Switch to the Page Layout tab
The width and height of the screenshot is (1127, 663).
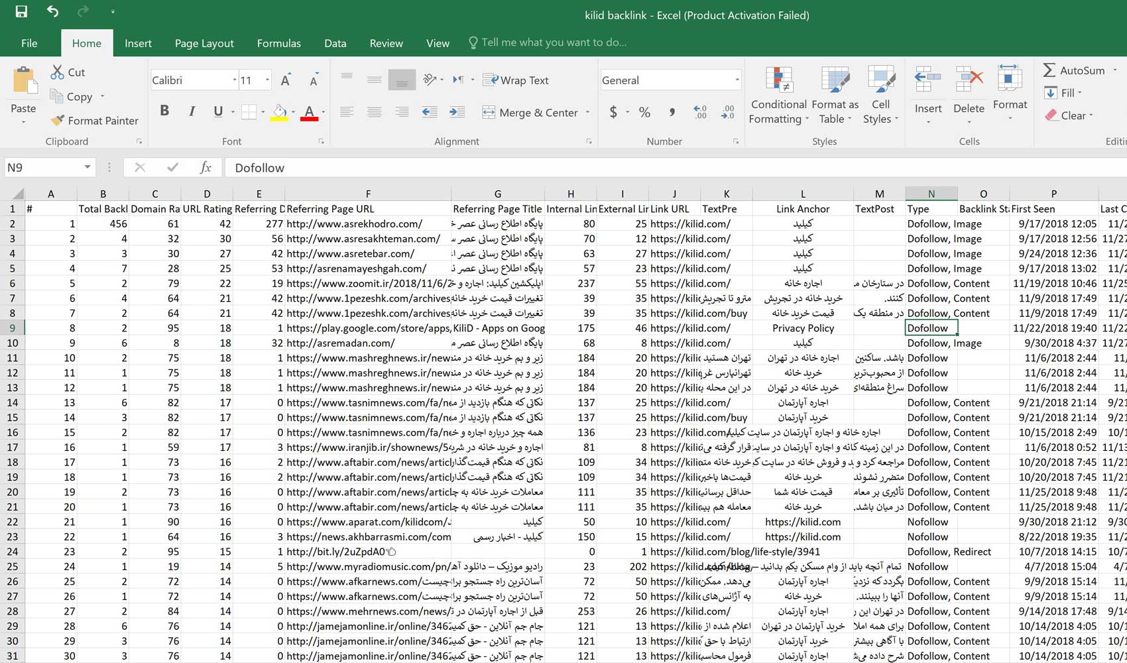pyautogui.click(x=204, y=43)
